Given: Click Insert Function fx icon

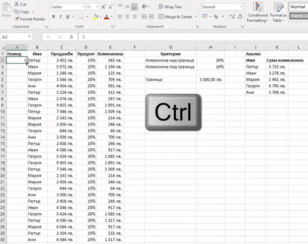Looking at the screenshot, I should click(x=72, y=37).
